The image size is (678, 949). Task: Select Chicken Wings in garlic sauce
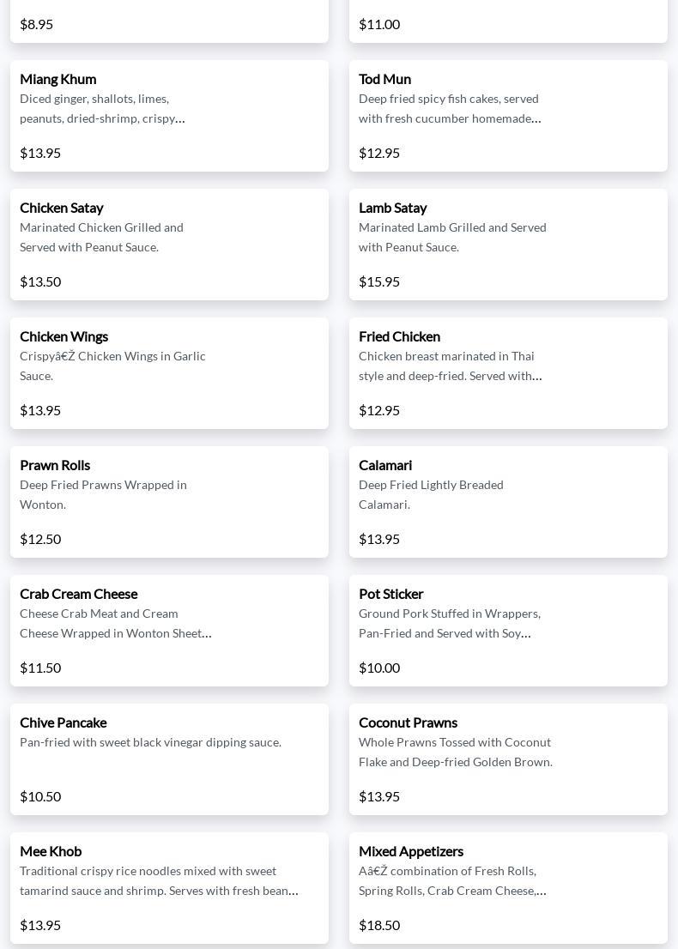tap(170, 373)
